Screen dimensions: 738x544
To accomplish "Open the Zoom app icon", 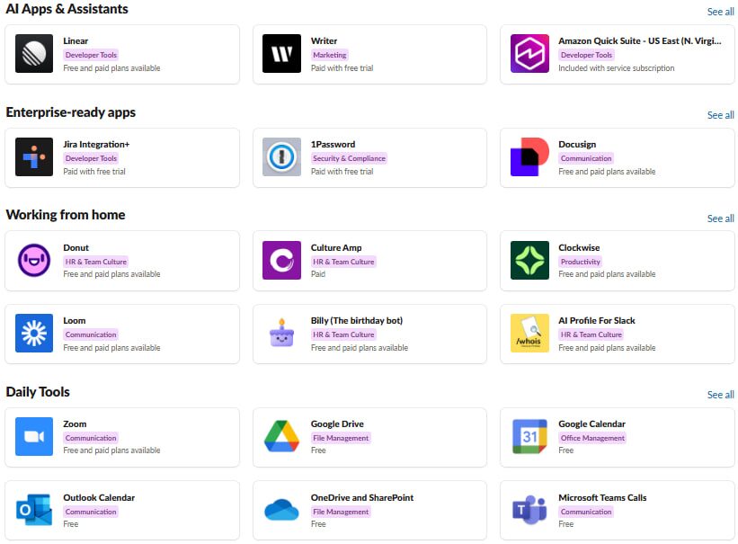I will (x=34, y=437).
